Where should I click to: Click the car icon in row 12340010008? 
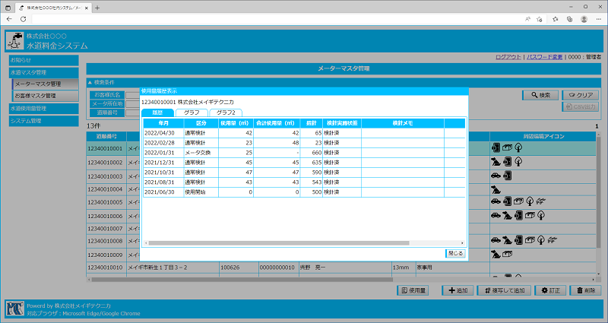tap(496, 240)
